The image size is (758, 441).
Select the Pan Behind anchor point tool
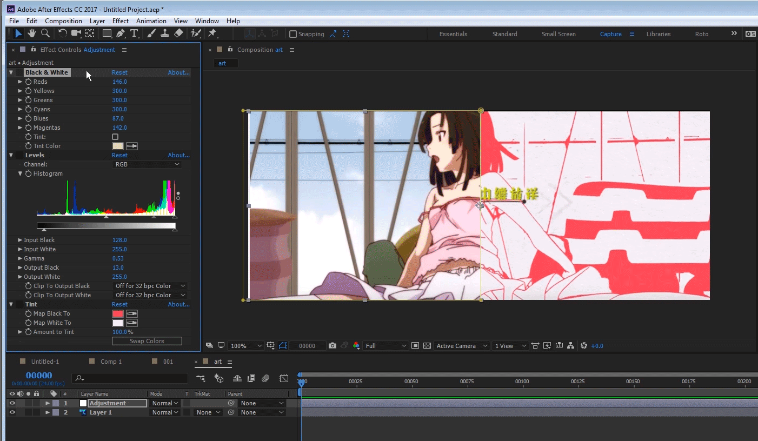pos(90,34)
